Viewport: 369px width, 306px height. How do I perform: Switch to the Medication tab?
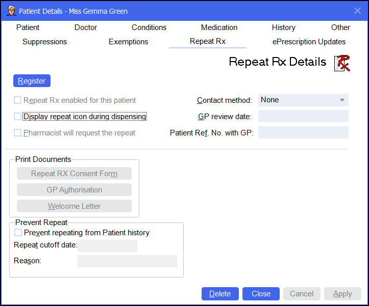[x=219, y=27]
